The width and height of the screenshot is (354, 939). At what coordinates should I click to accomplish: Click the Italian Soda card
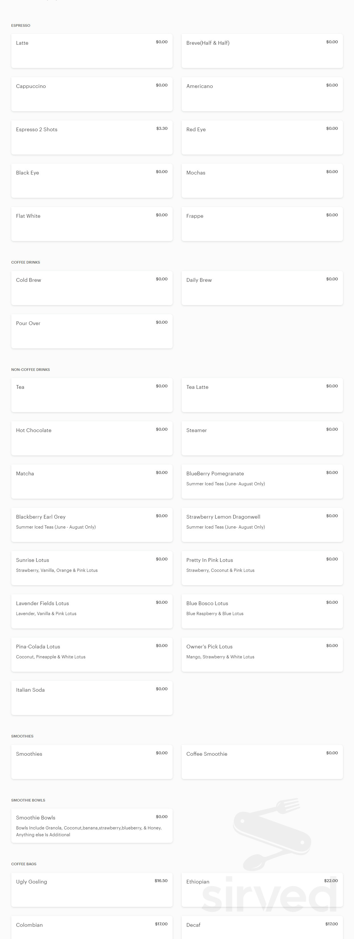coord(92,698)
